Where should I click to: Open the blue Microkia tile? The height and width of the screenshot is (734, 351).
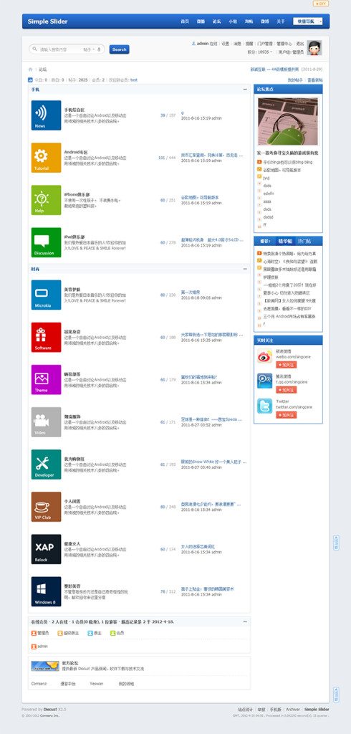pos(46,295)
